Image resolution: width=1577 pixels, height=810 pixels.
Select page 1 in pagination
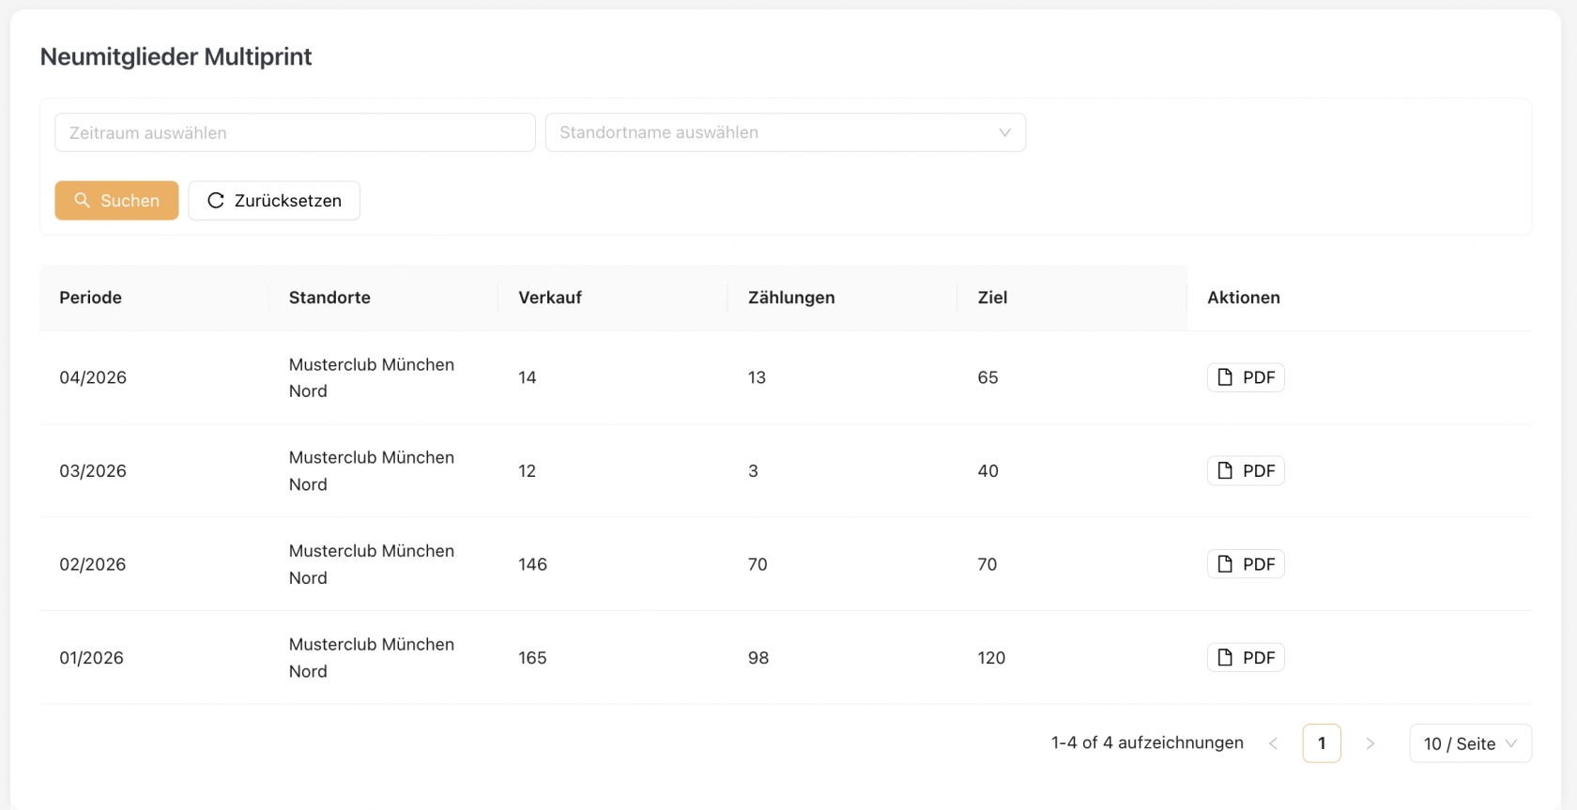click(x=1322, y=743)
